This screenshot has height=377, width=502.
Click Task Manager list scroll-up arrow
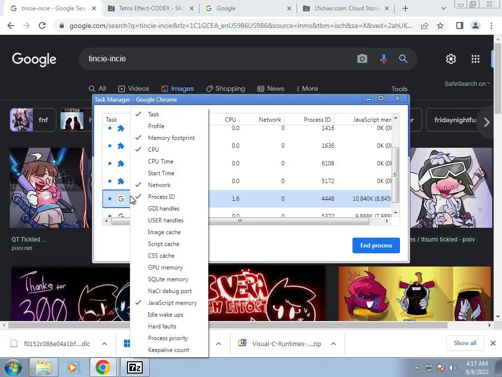(396, 118)
